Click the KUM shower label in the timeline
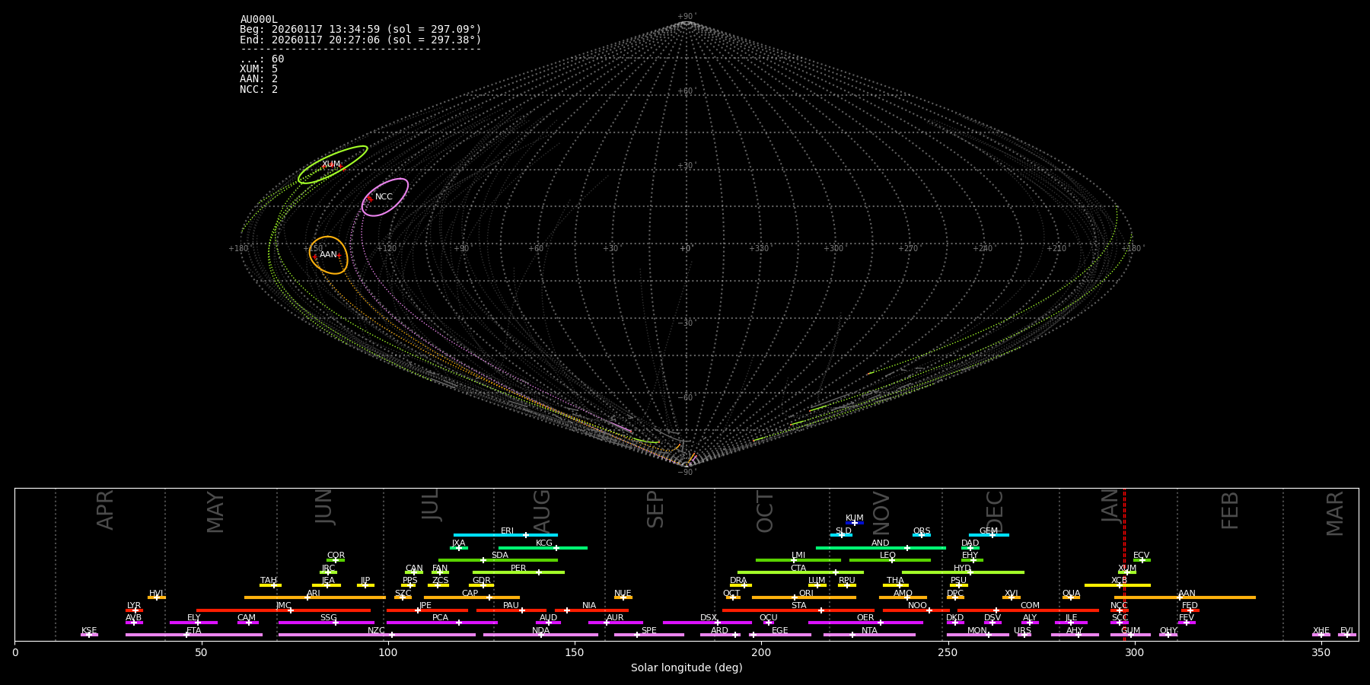 (855, 518)
